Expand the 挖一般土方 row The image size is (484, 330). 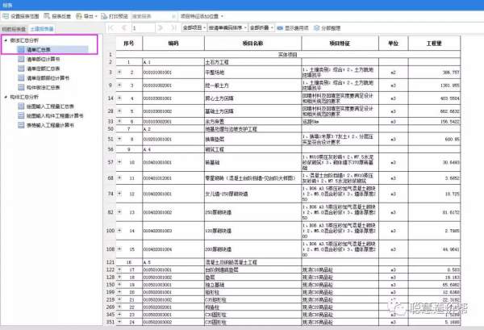119,86
